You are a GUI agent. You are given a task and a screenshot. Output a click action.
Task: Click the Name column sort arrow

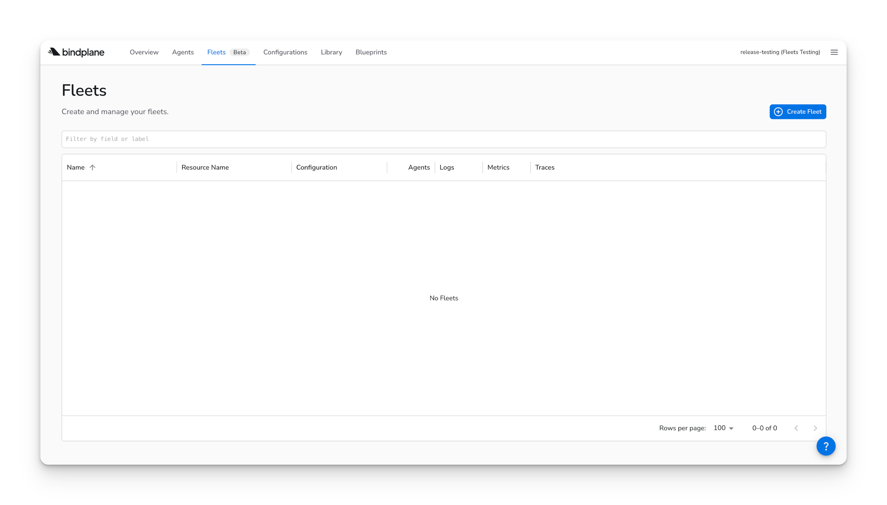tap(92, 167)
